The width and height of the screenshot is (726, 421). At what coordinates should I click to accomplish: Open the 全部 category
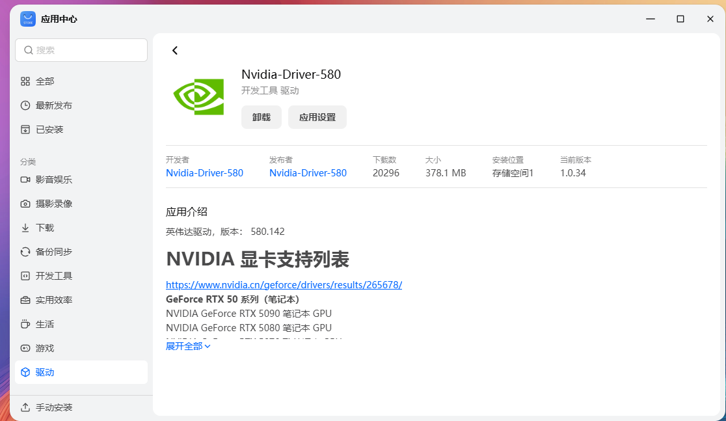[x=81, y=81]
